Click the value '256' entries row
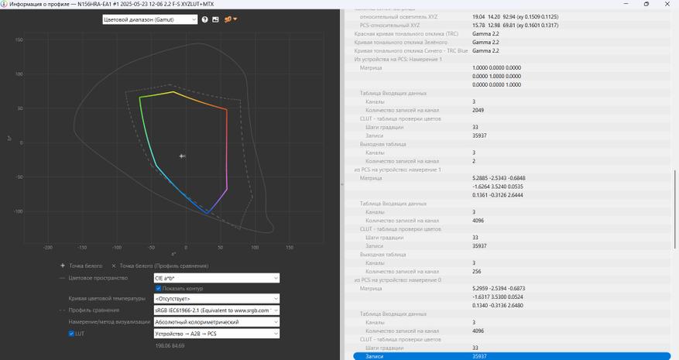This screenshot has height=360, width=679. pyautogui.click(x=512, y=272)
